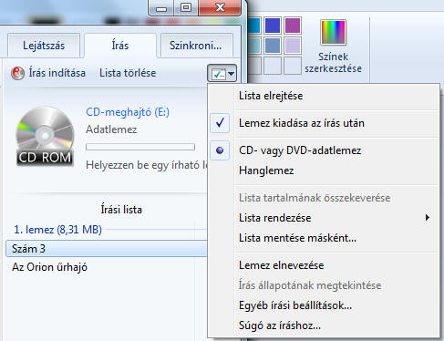The width and height of the screenshot is (444, 341).
Task: Pick the lavender swatch in Paint
Action: 293,46
